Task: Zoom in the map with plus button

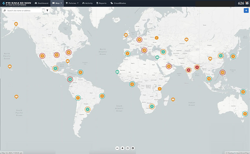Action: tap(122, 148)
